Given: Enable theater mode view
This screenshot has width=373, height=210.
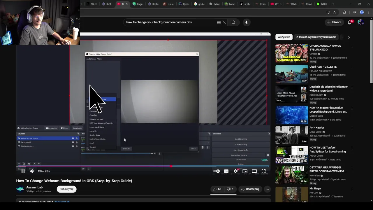Looking at the screenshot, I should tap(254, 171).
